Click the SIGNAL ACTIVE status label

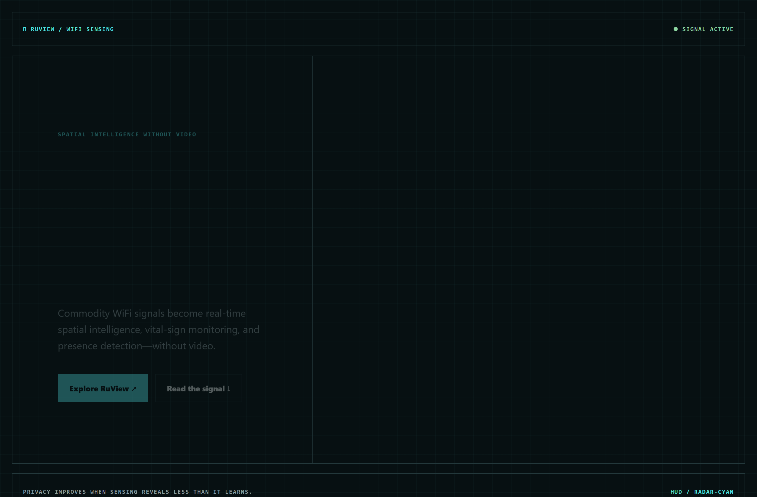(708, 29)
